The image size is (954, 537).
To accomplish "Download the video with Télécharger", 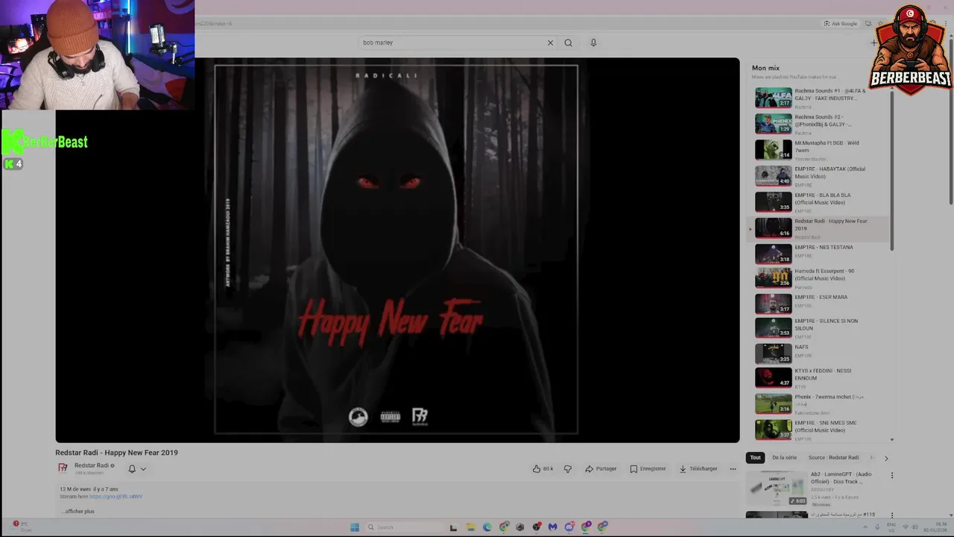I will (698, 469).
